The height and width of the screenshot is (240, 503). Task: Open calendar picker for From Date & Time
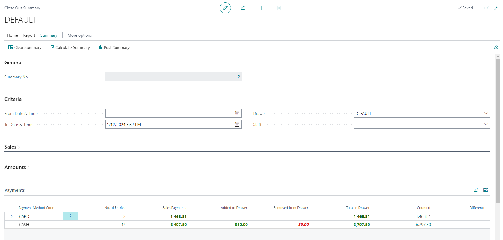[x=237, y=113]
